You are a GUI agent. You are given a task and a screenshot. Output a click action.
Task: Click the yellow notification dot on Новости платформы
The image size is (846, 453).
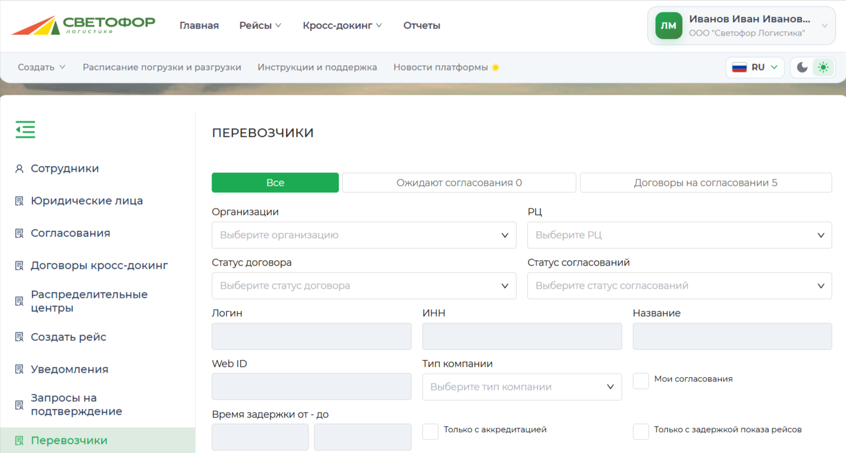click(495, 67)
